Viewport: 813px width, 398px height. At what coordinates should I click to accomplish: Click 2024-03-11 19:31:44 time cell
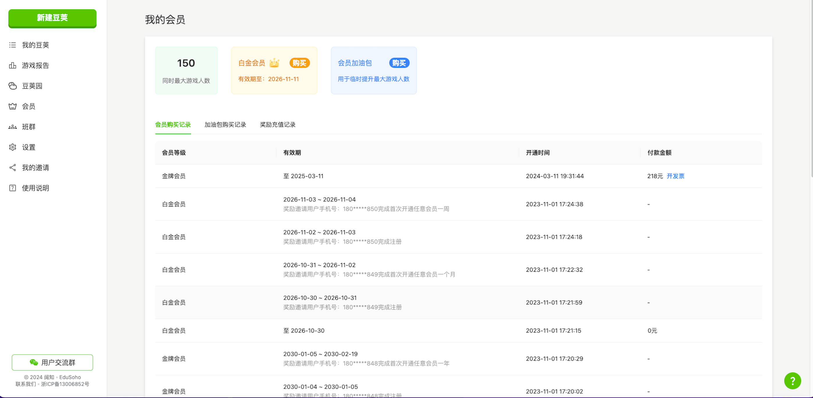tap(555, 176)
